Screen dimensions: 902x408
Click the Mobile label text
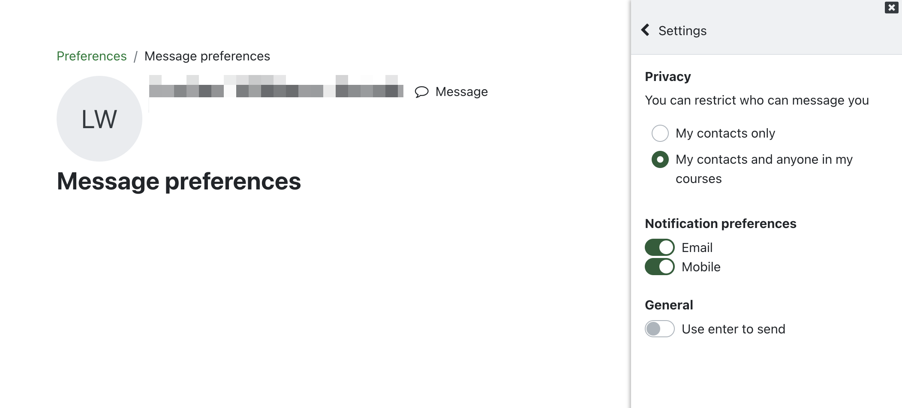click(701, 267)
